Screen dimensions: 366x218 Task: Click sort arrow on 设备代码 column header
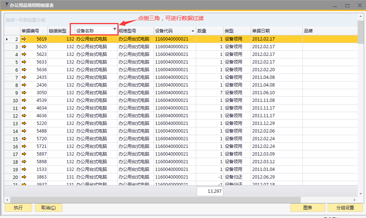[x=193, y=31]
